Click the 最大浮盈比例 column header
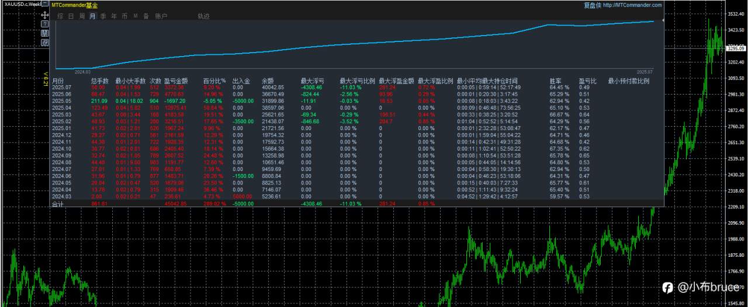Image resolution: width=748 pixels, height=307 pixels. [x=435, y=81]
